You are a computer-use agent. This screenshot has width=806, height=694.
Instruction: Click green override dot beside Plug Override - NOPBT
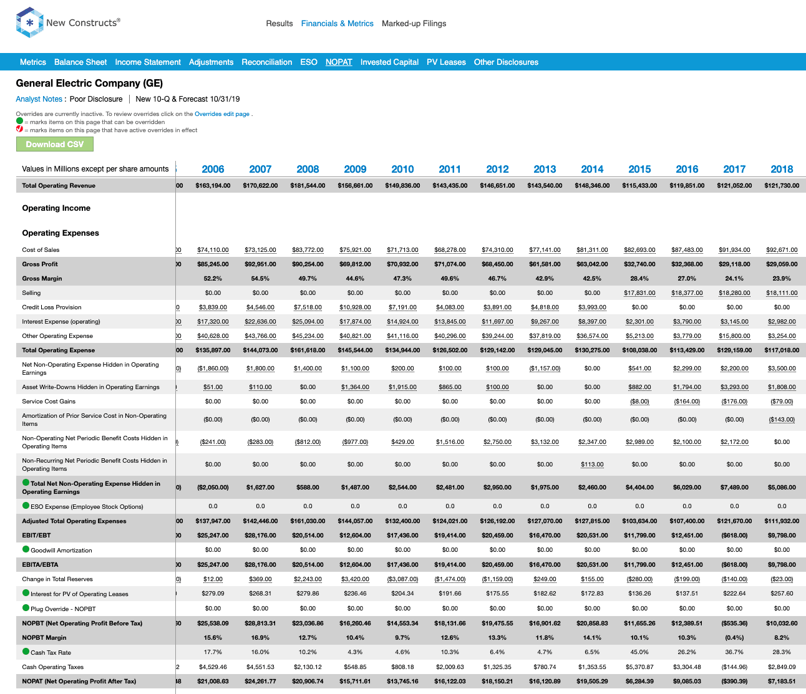26,608
